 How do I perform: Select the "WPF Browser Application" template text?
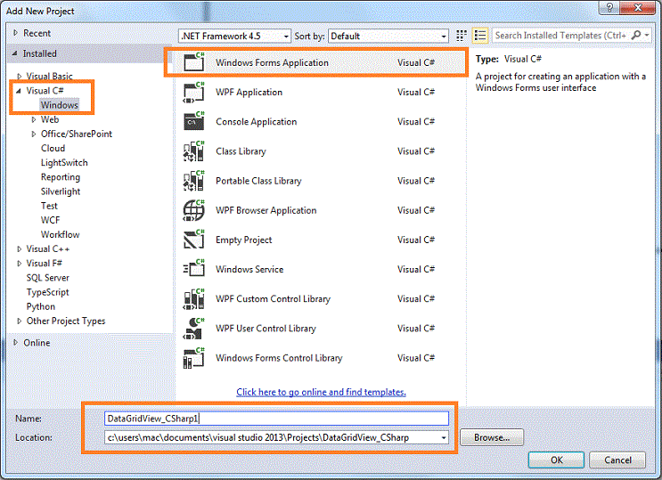click(x=266, y=210)
